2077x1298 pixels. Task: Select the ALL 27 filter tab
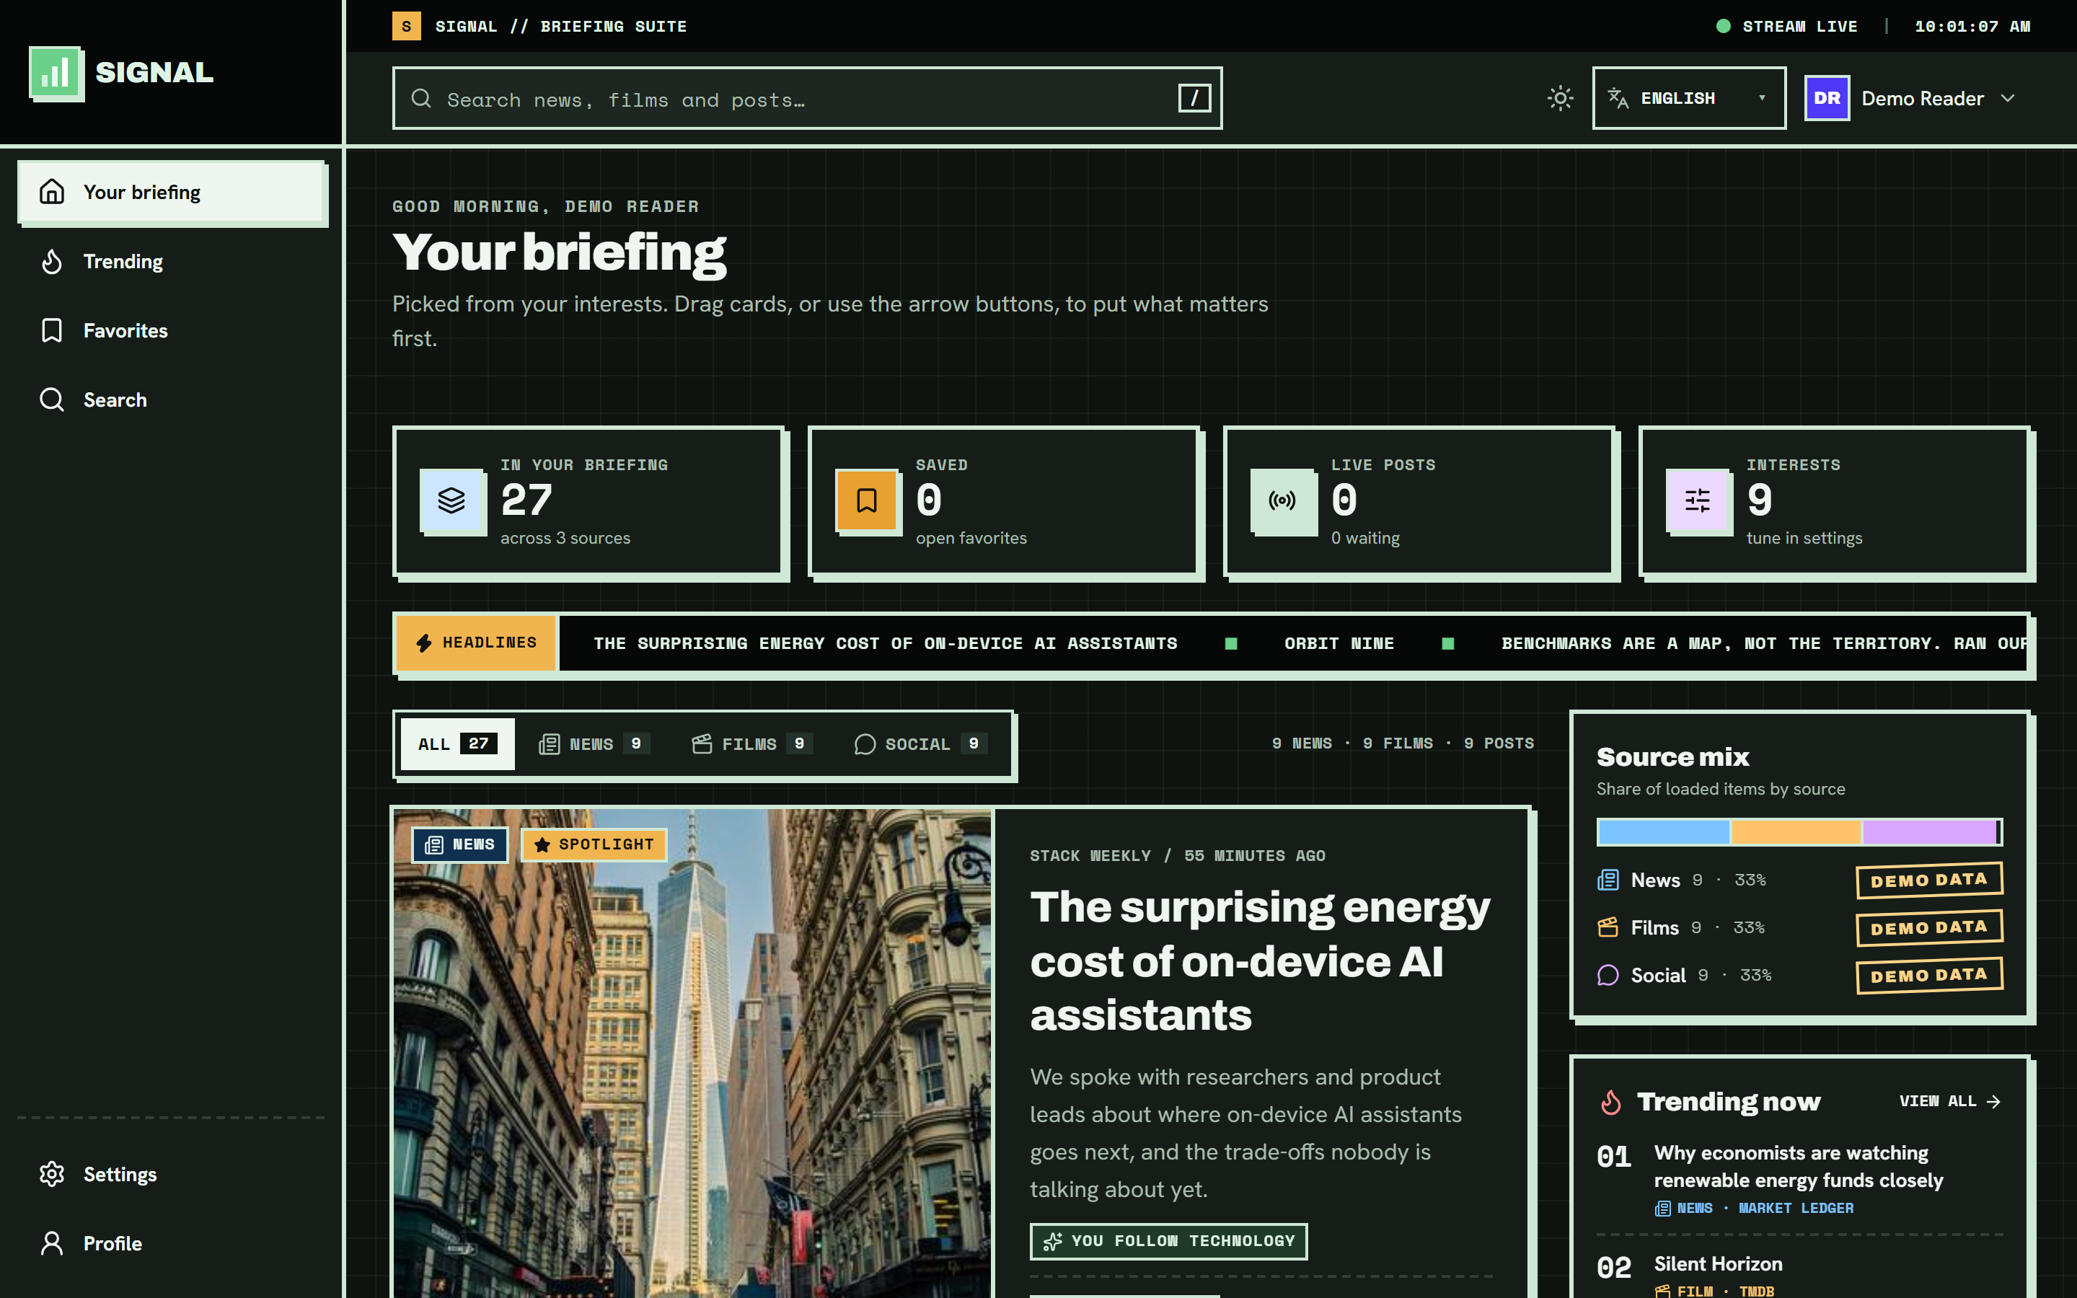457,744
